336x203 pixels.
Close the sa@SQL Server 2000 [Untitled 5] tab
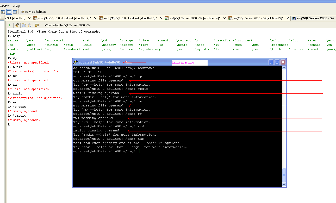tap(288, 18)
